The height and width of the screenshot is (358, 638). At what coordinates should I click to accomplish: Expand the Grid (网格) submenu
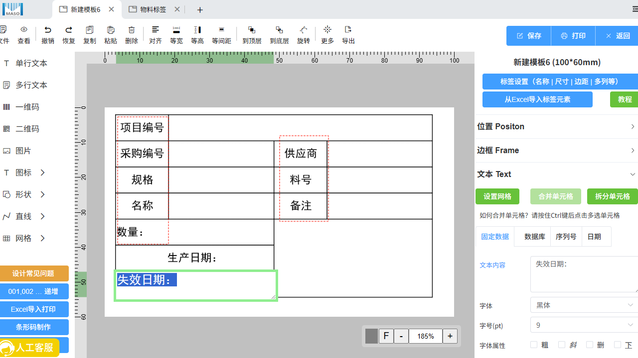(x=43, y=238)
